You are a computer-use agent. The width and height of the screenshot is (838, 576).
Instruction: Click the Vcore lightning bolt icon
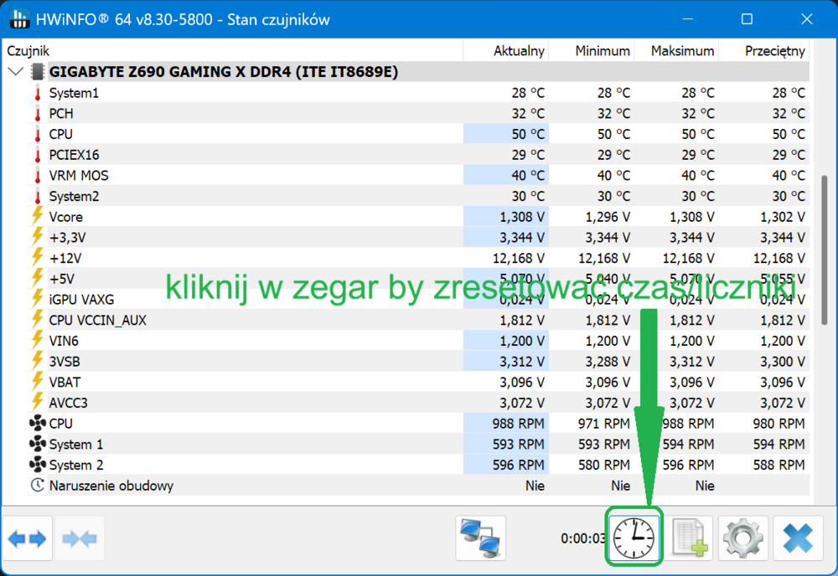tap(37, 216)
